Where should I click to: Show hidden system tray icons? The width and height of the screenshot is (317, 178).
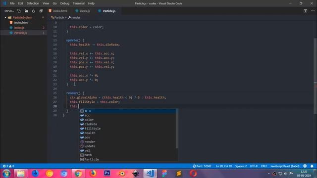[x=268, y=174]
